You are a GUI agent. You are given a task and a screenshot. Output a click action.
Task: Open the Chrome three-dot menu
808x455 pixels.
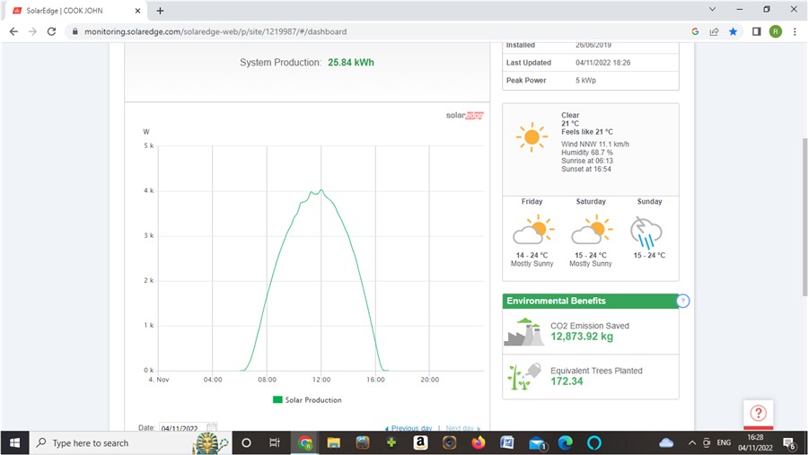795,31
